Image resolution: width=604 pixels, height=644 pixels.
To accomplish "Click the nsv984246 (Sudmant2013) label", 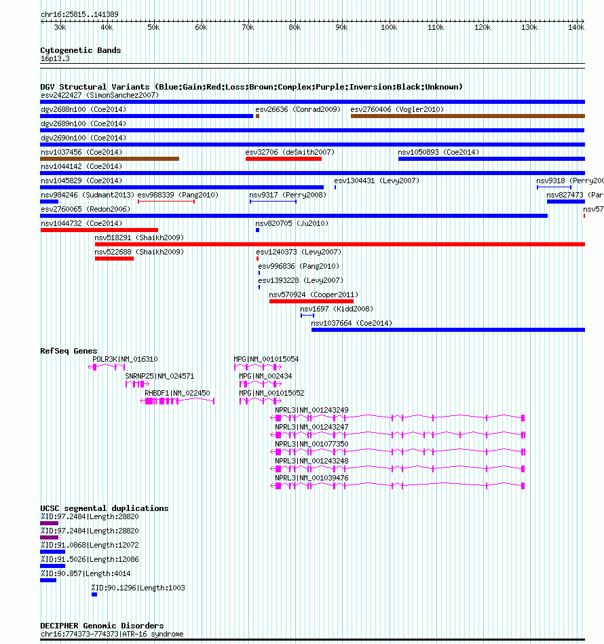I will click(x=88, y=195).
